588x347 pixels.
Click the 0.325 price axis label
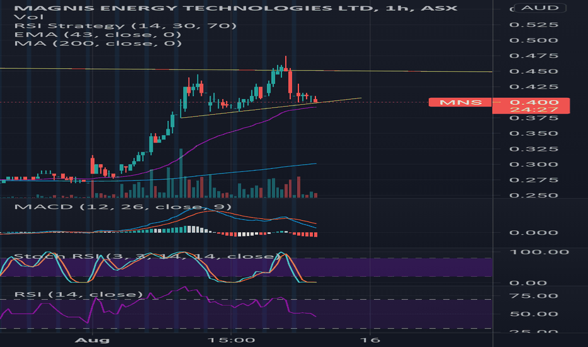(x=534, y=149)
